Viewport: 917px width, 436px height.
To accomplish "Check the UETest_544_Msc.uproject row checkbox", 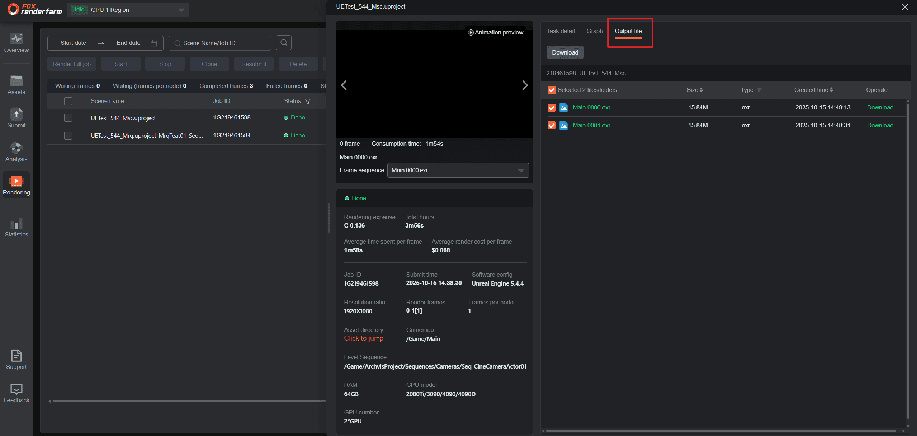I will (x=68, y=118).
